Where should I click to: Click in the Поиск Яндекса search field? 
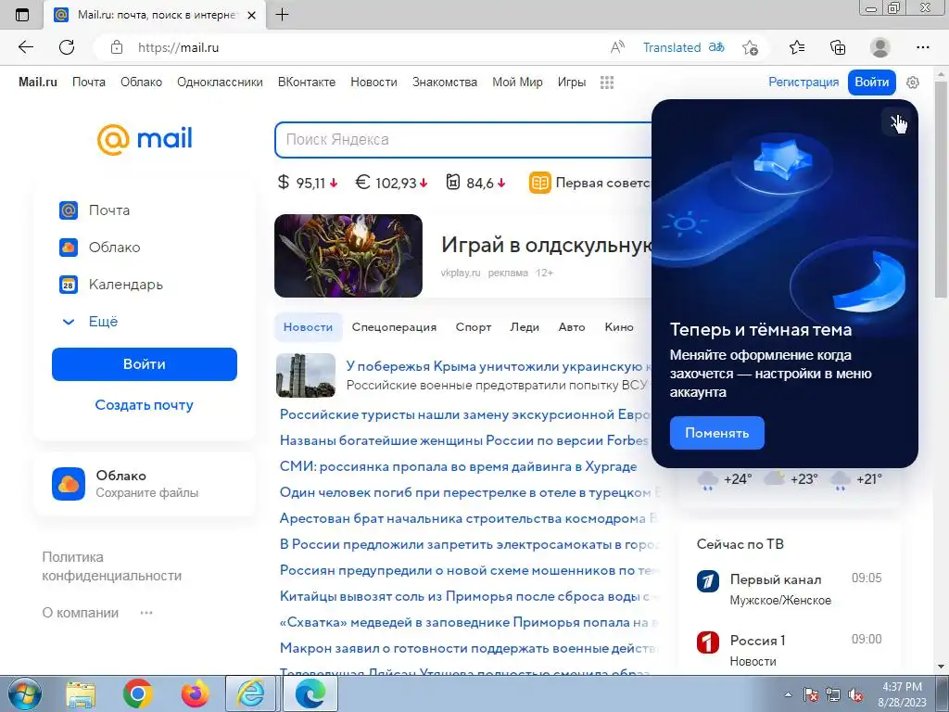(x=463, y=140)
